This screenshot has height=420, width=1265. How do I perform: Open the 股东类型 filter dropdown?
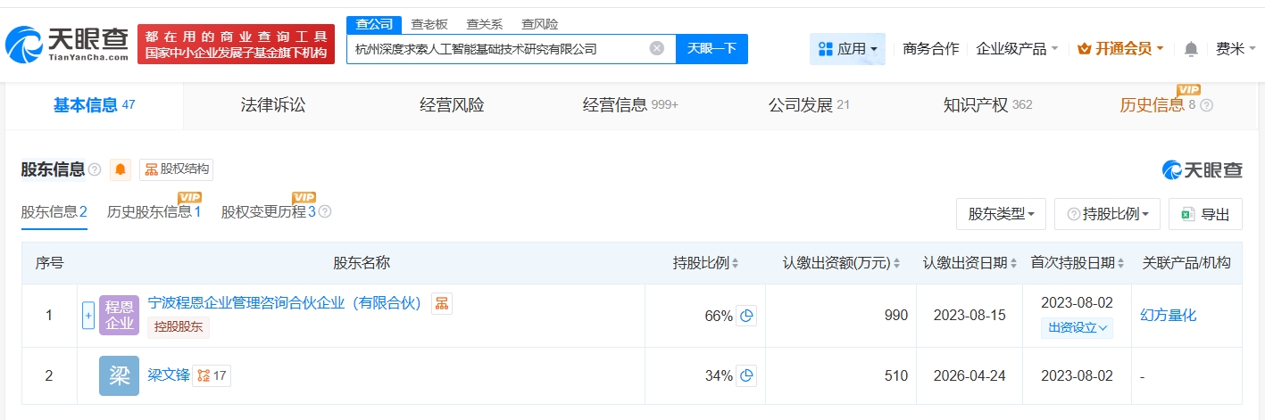(x=1001, y=214)
